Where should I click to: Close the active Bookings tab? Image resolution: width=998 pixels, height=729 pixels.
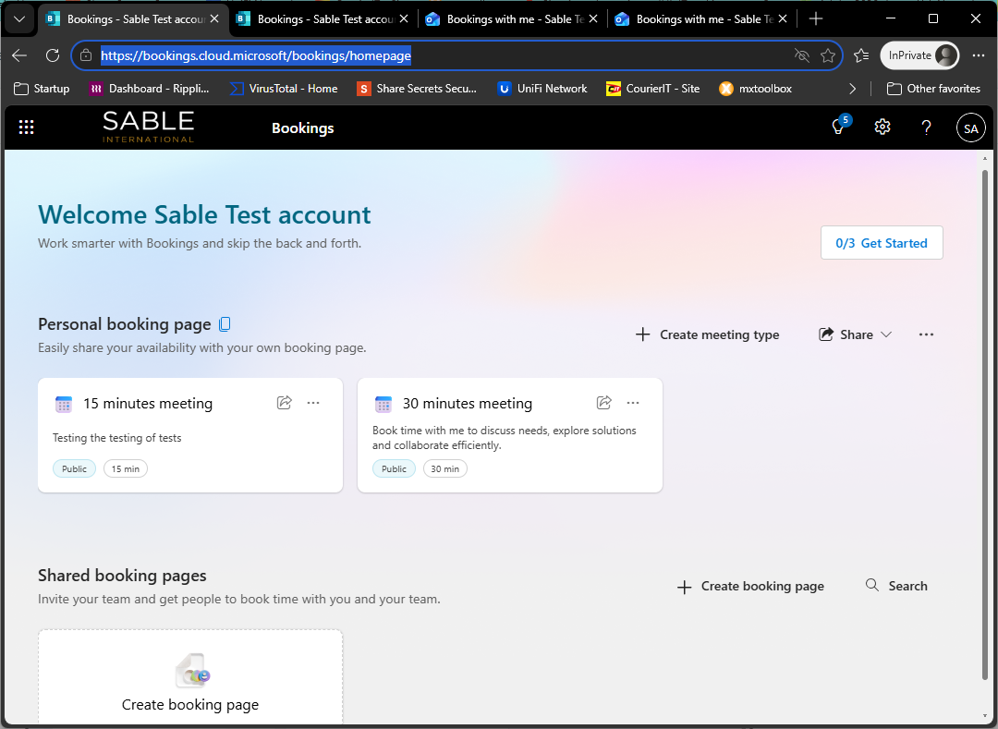[x=214, y=19]
